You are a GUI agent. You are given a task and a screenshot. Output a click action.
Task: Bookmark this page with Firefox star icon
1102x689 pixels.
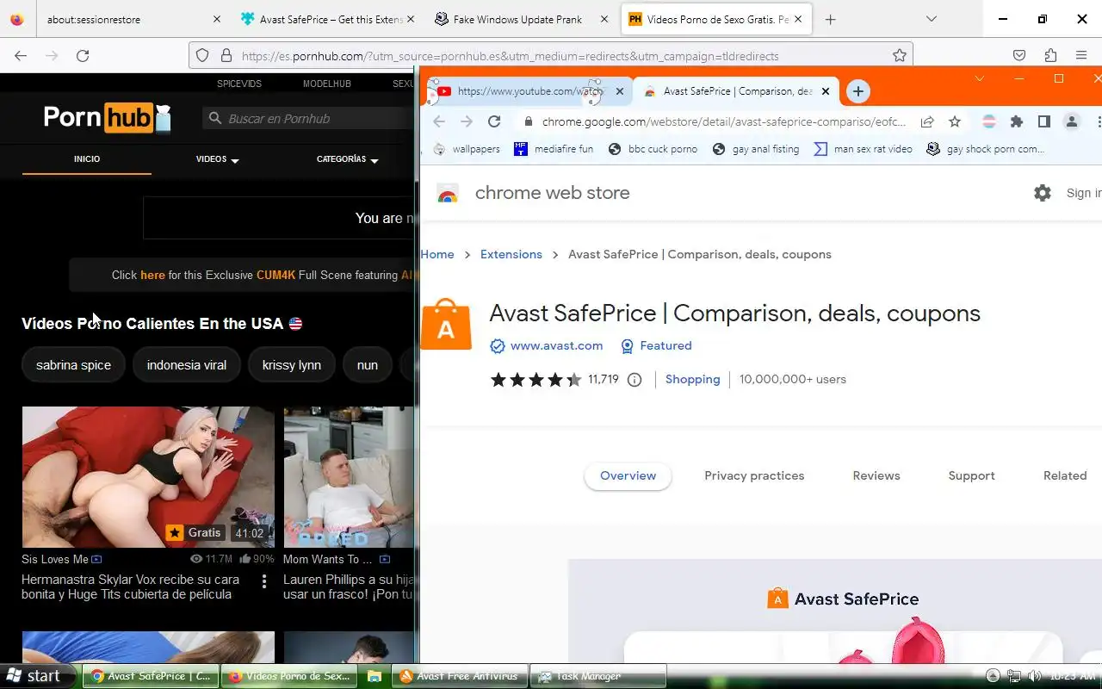coord(900,56)
